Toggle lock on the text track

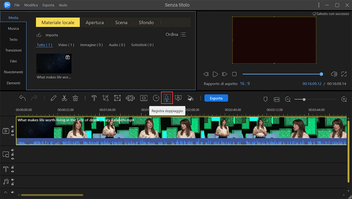point(13,168)
